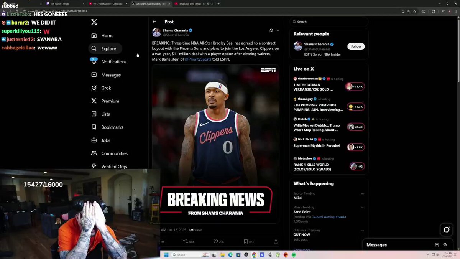This screenshot has height=259, width=460.
Task: Open the Mikal trending topic
Action: click(x=298, y=198)
